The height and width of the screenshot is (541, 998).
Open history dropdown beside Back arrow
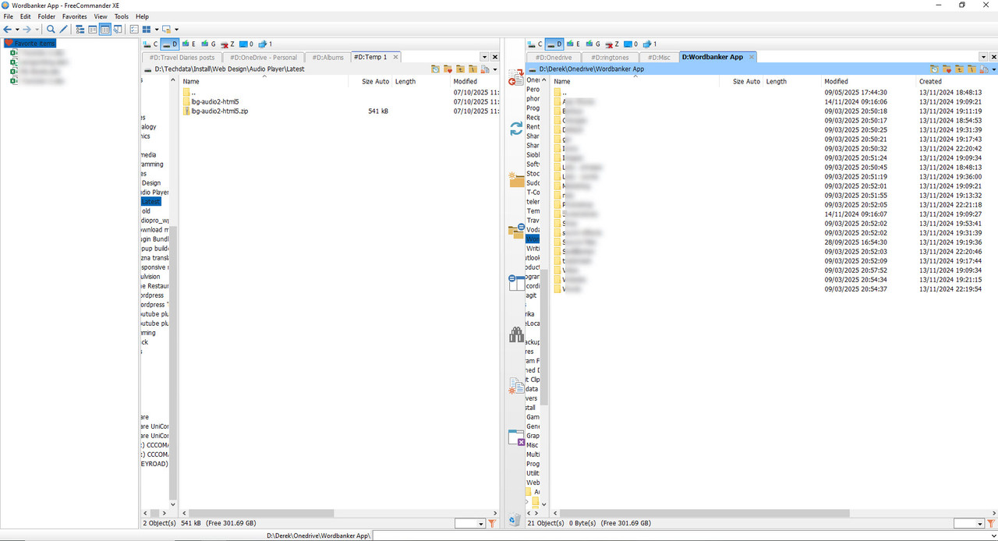(16, 30)
